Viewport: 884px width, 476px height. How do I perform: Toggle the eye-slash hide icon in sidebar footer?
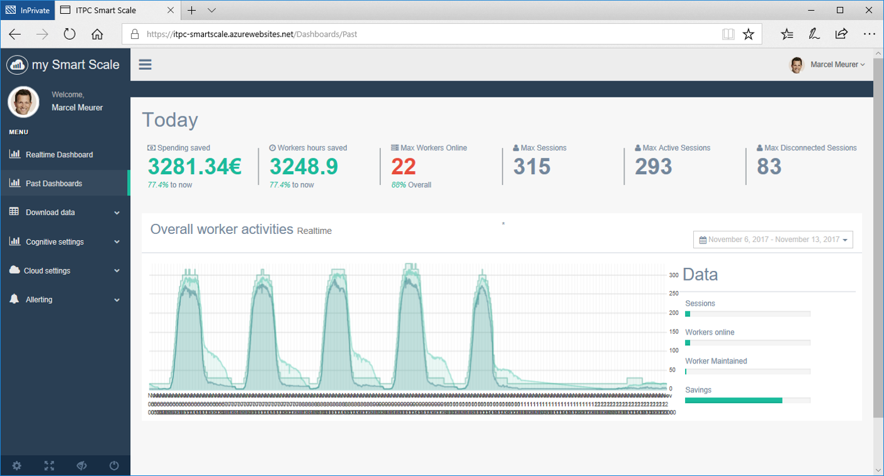(x=81, y=466)
